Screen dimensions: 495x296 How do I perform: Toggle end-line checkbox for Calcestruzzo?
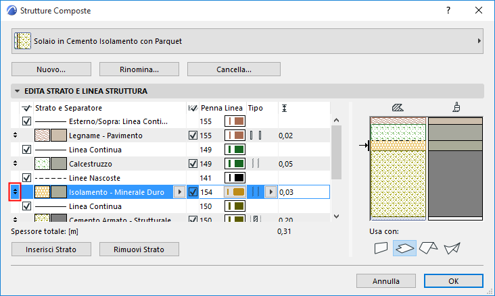(x=193, y=163)
